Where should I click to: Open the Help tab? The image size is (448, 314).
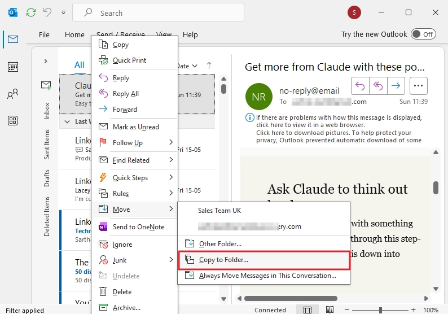point(190,34)
